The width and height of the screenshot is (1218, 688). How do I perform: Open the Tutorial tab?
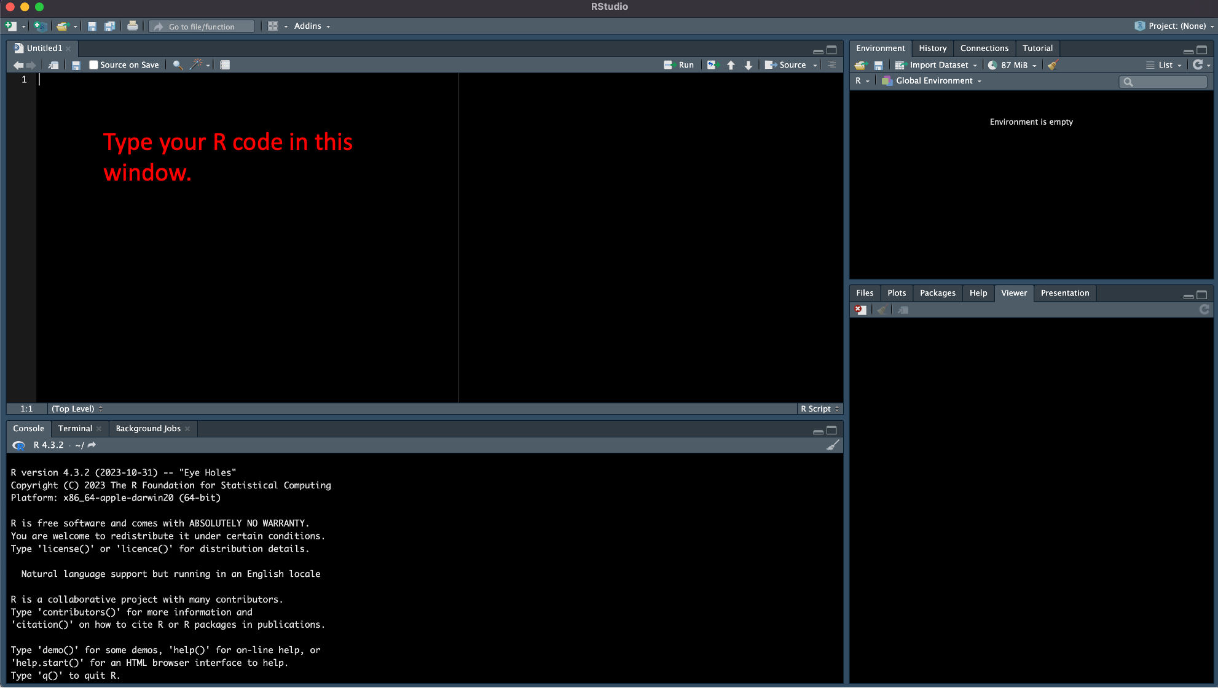point(1037,48)
